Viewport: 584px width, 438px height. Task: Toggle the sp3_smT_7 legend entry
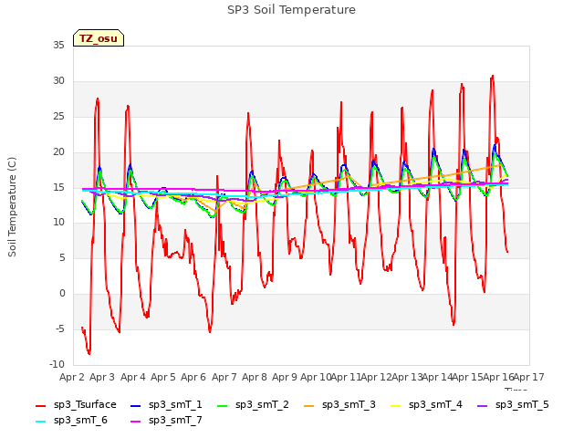point(166,421)
